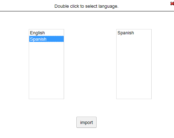Select Spanish in the right language list
174x138 pixels.
(x=134, y=33)
